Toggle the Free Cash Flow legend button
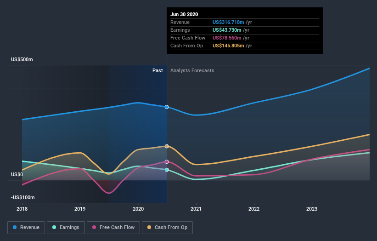Screen dimensions: 377x241 pos(113,228)
